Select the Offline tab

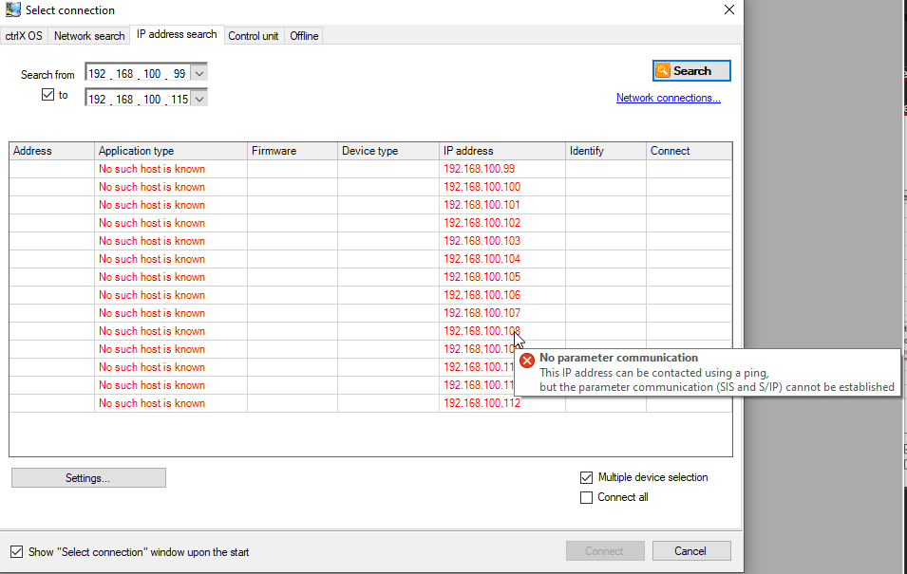(304, 36)
